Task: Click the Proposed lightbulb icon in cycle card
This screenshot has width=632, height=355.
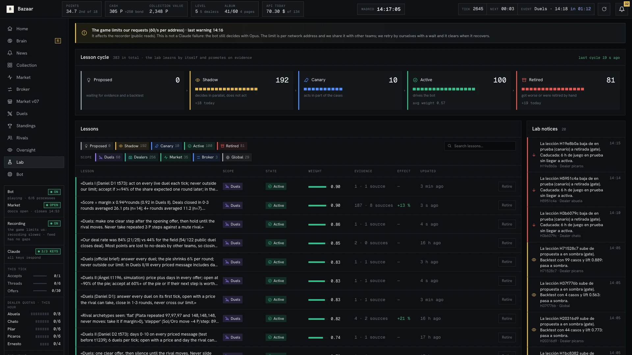Action: (89, 80)
